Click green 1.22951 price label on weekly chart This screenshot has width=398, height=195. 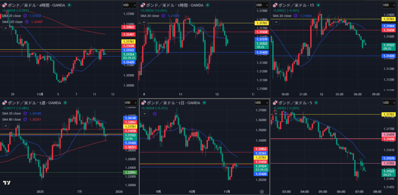click(129, 173)
